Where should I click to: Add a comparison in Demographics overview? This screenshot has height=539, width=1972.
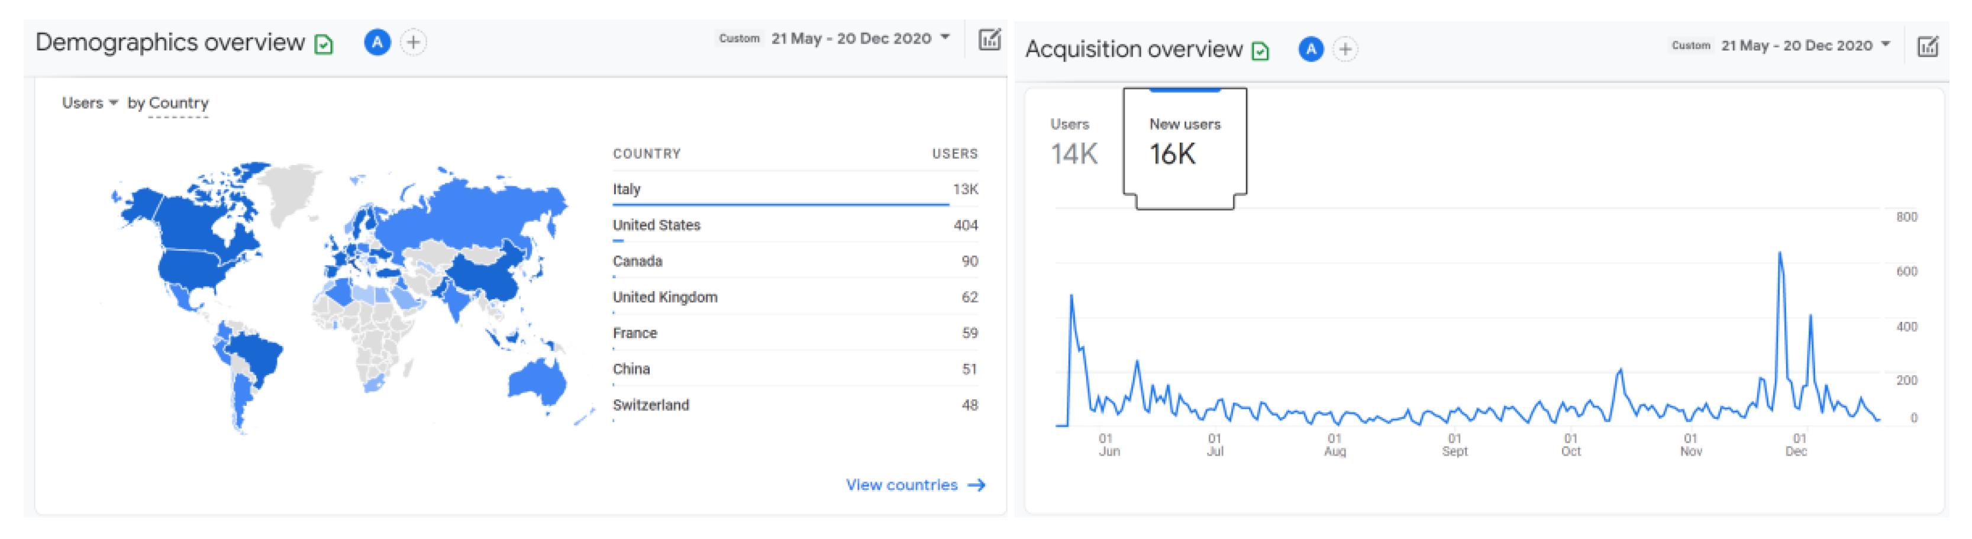pos(414,42)
